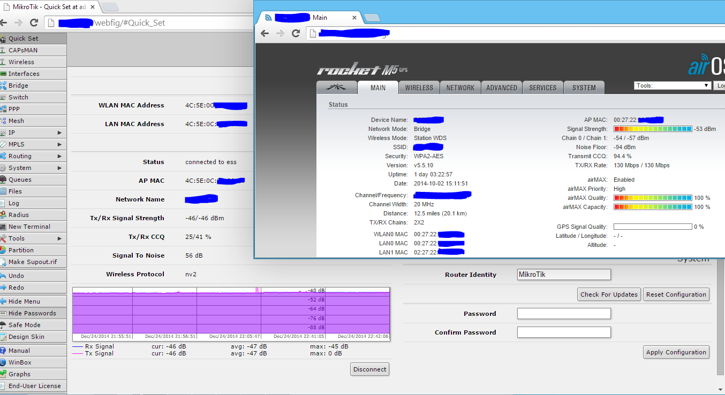The width and height of the screenshot is (725, 395).
Task: Click the 'nv2' wireless protocol value
Action: click(x=191, y=274)
